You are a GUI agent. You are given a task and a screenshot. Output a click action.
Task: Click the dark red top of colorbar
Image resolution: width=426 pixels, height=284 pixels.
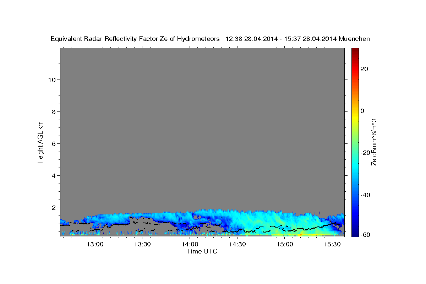(355, 50)
